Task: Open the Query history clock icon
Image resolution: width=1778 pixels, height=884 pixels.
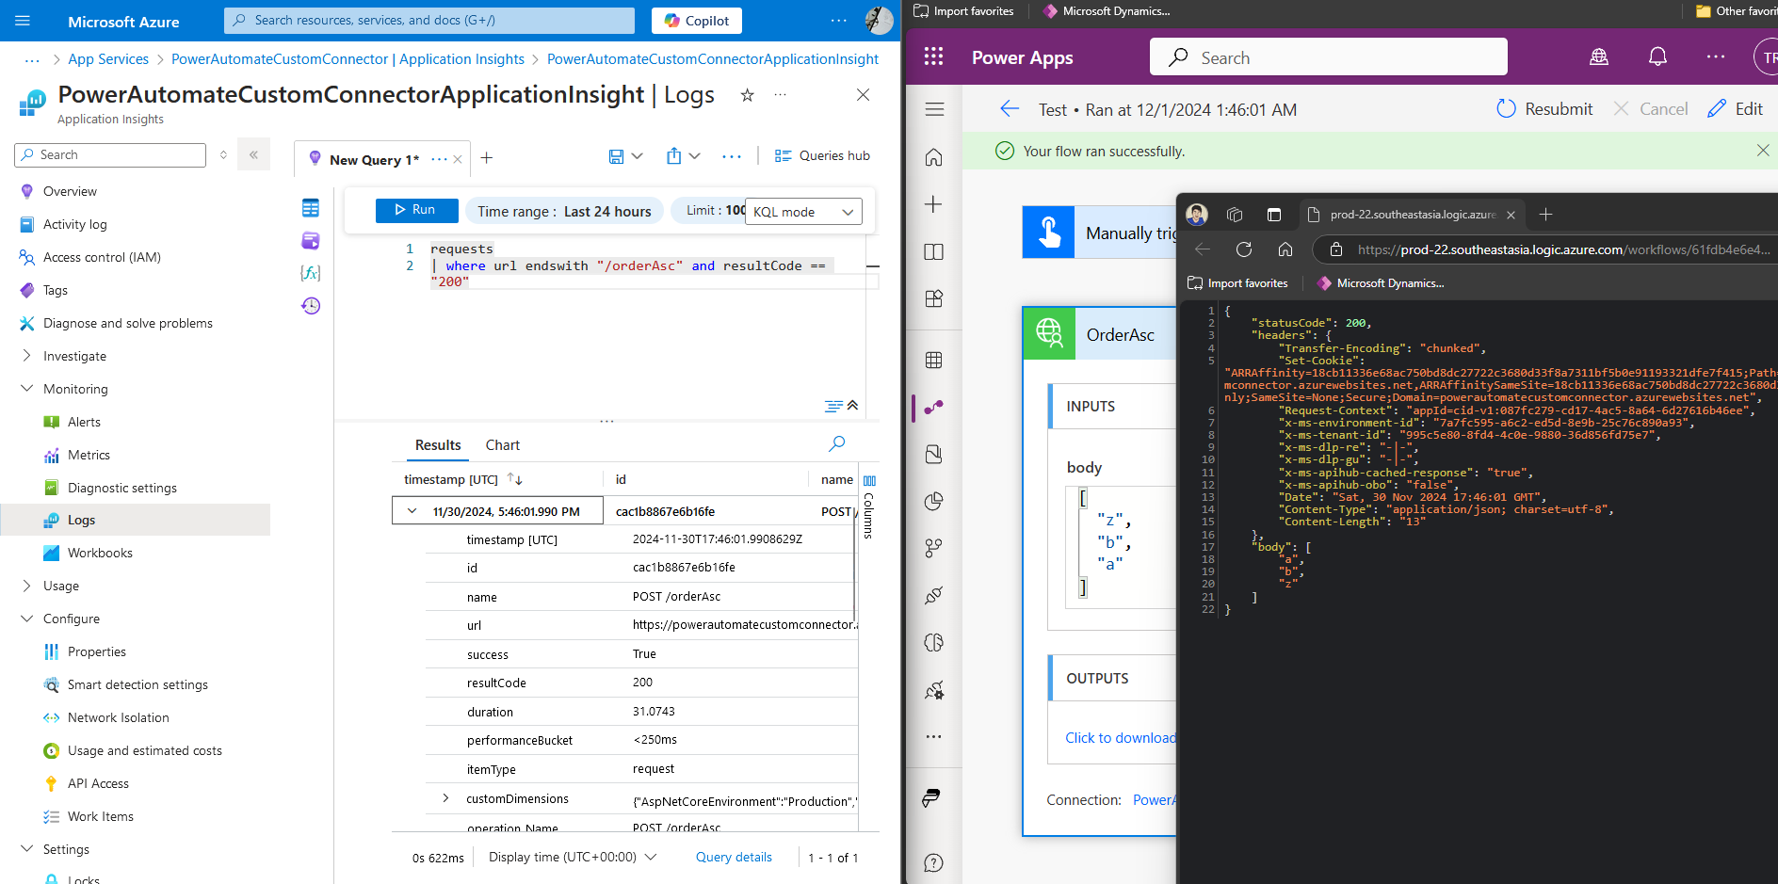Action: [311, 306]
